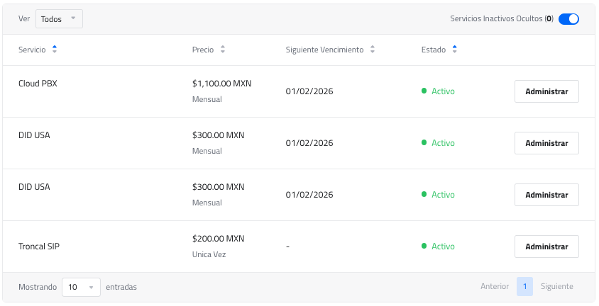Go to the Anterior page
599x306 pixels.
click(495, 287)
